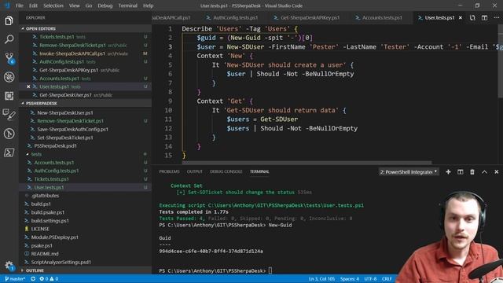503x283 pixels.
Task: Click the Synchronize Changes icon in status bar
Action: (x=33, y=279)
